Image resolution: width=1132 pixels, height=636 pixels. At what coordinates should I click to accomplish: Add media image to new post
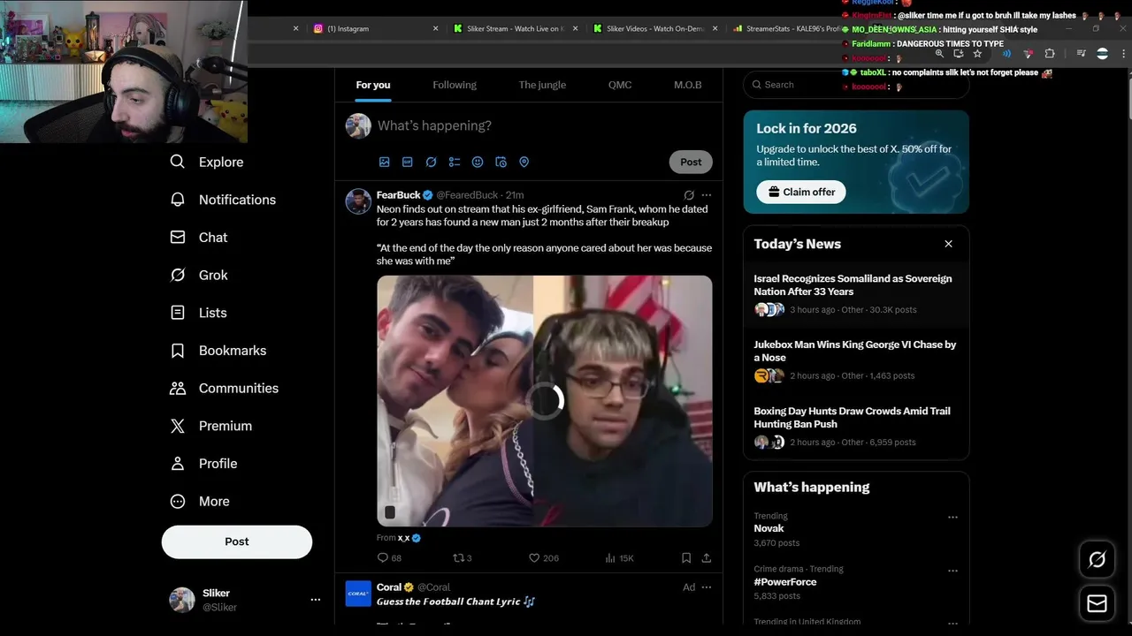tap(384, 162)
